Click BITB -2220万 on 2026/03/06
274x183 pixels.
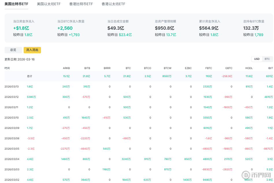pyautogui.click(x=85, y=138)
